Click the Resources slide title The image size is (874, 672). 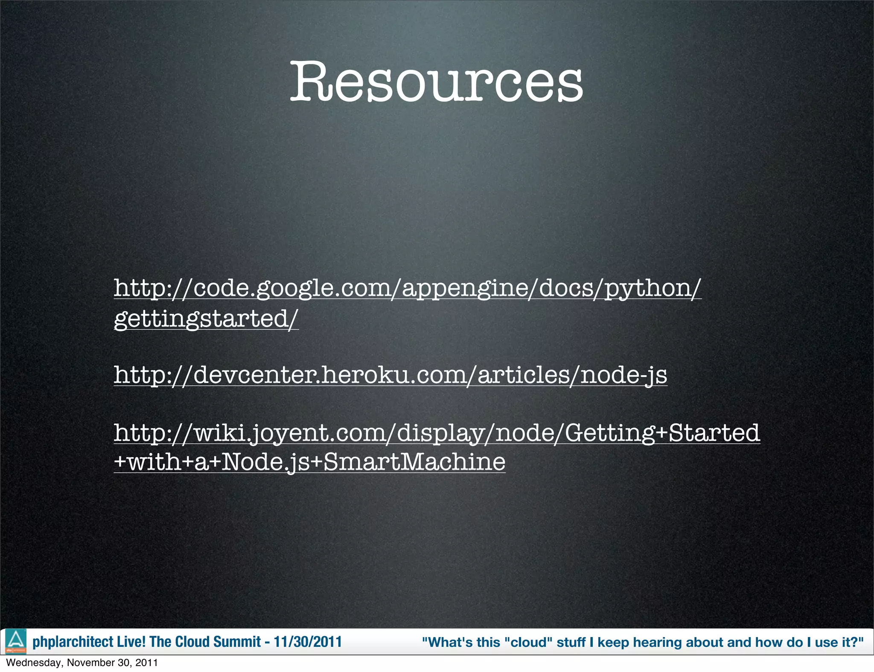tap(437, 81)
